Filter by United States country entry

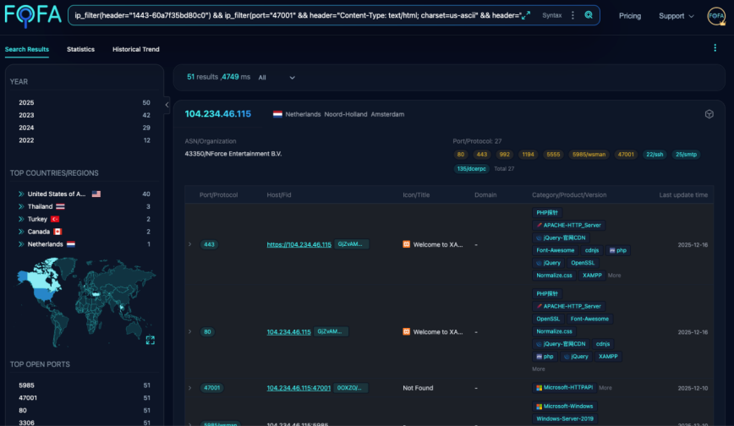(58, 194)
